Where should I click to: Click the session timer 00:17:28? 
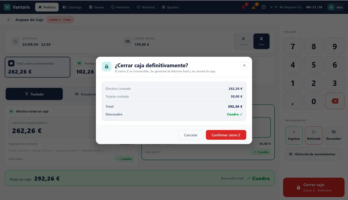[x=314, y=7]
